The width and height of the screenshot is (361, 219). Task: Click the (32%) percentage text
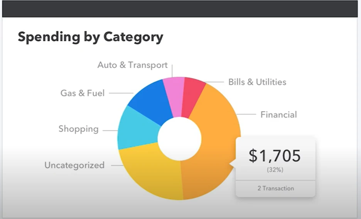pos(275,170)
